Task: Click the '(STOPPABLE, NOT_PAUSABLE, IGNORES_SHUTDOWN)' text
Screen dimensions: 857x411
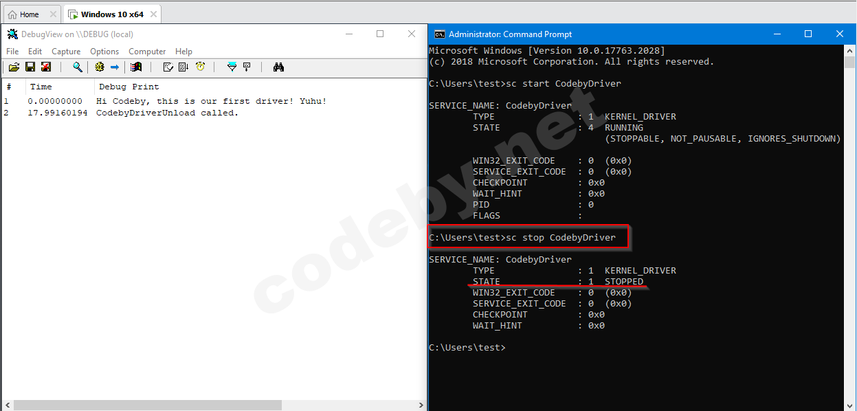Action: 723,138
